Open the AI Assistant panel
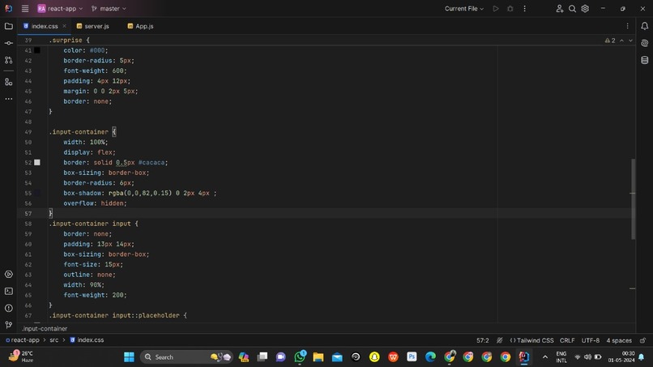The image size is (653, 367). (645, 43)
